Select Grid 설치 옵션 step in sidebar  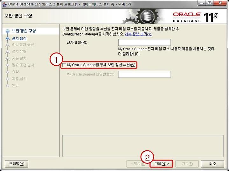(x=23, y=44)
